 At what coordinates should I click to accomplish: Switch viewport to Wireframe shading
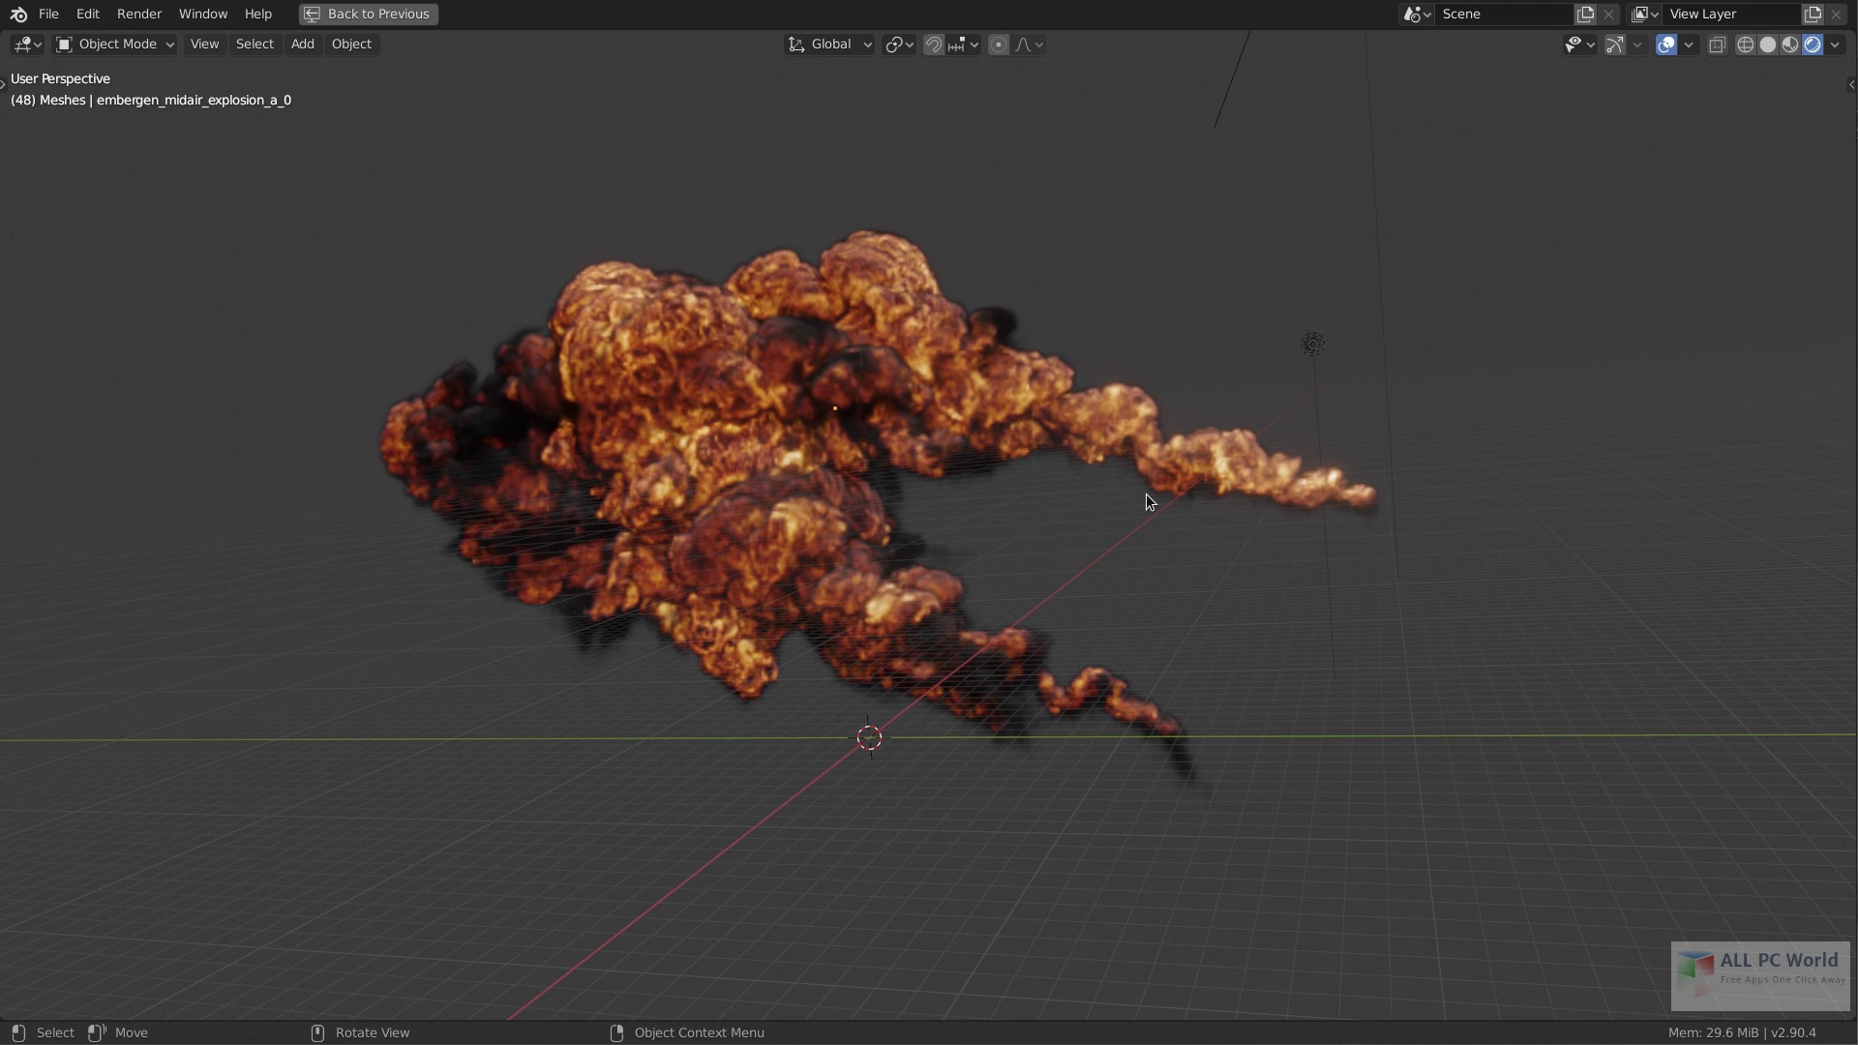[x=1747, y=45]
